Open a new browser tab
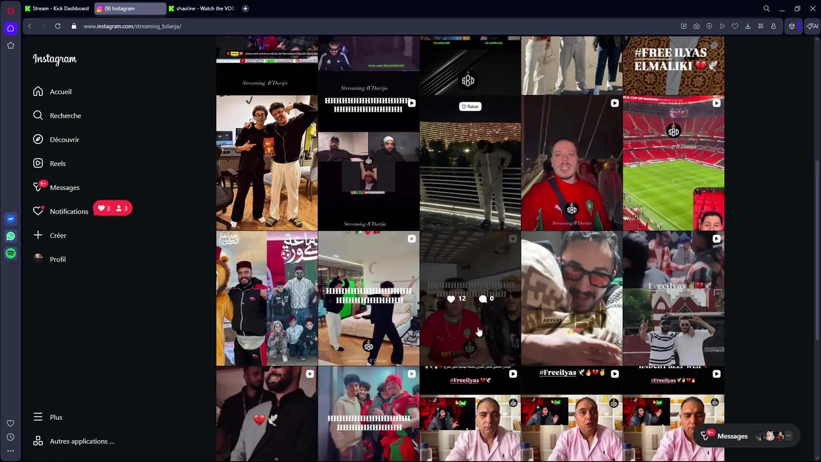 click(x=245, y=8)
